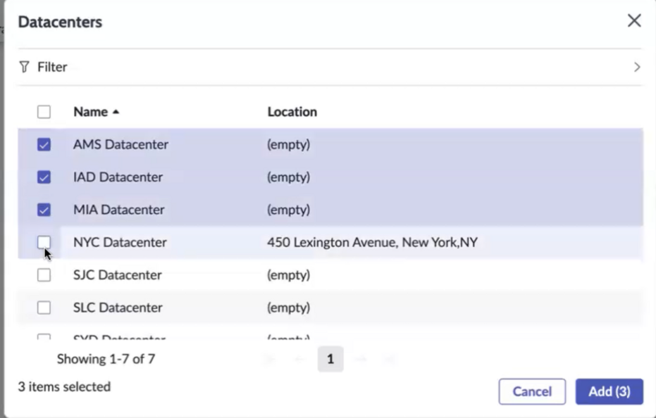Viewport: 656px width, 418px height.
Task: Click the Name sort ascending arrow
Action: pyautogui.click(x=116, y=112)
